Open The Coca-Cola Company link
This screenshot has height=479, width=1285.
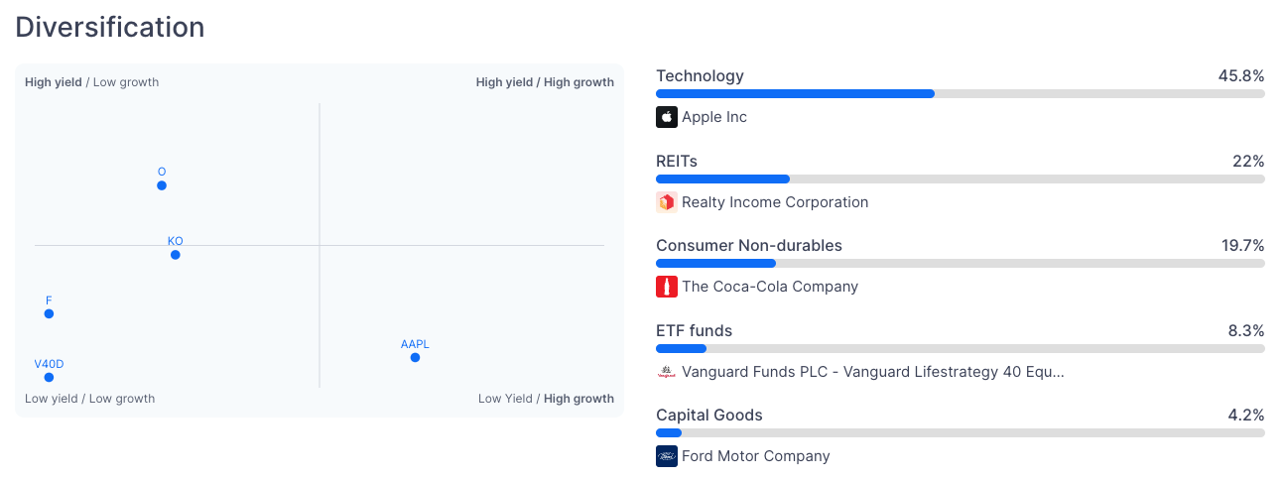coord(770,287)
